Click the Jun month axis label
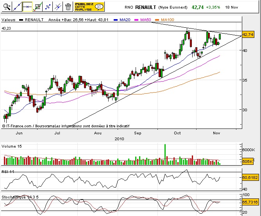 pos(19,133)
